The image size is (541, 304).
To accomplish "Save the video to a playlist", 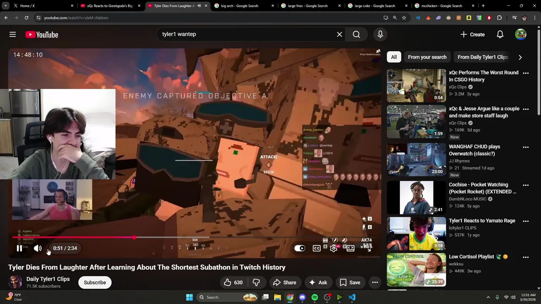I will (350, 282).
